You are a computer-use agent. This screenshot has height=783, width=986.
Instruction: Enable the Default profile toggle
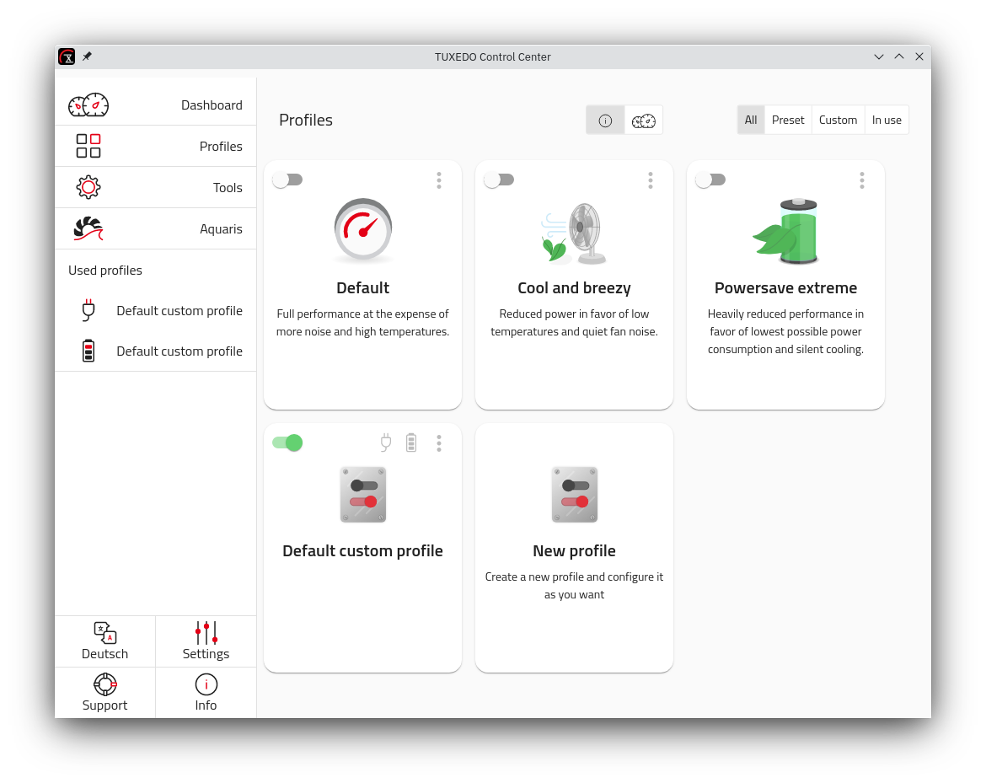click(x=288, y=180)
